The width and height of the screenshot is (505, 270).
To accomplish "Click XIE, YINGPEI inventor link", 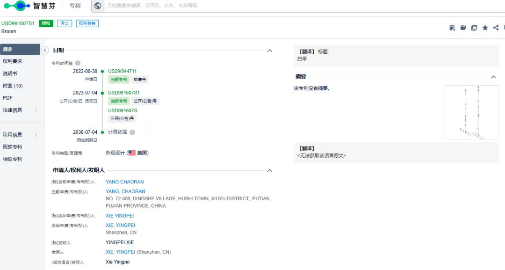I will [120, 252].
